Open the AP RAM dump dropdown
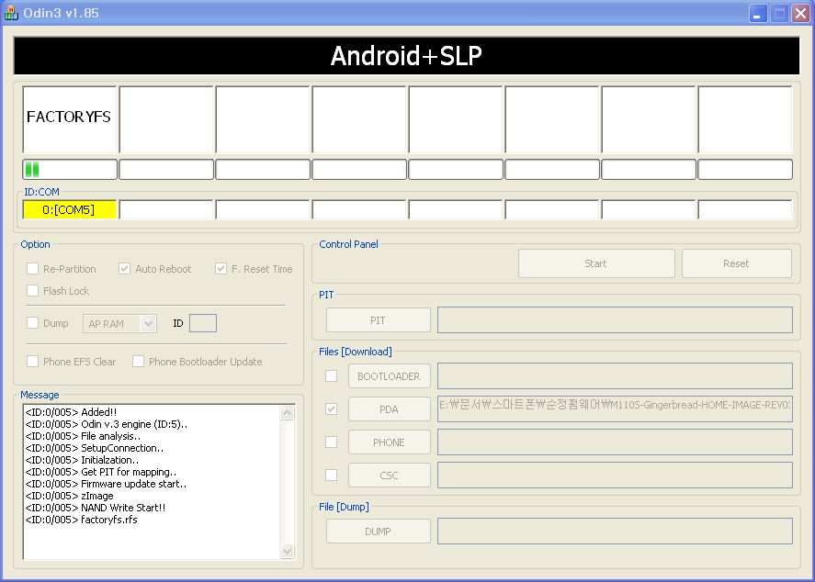The height and width of the screenshot is (582, 815). coord(148,323)
